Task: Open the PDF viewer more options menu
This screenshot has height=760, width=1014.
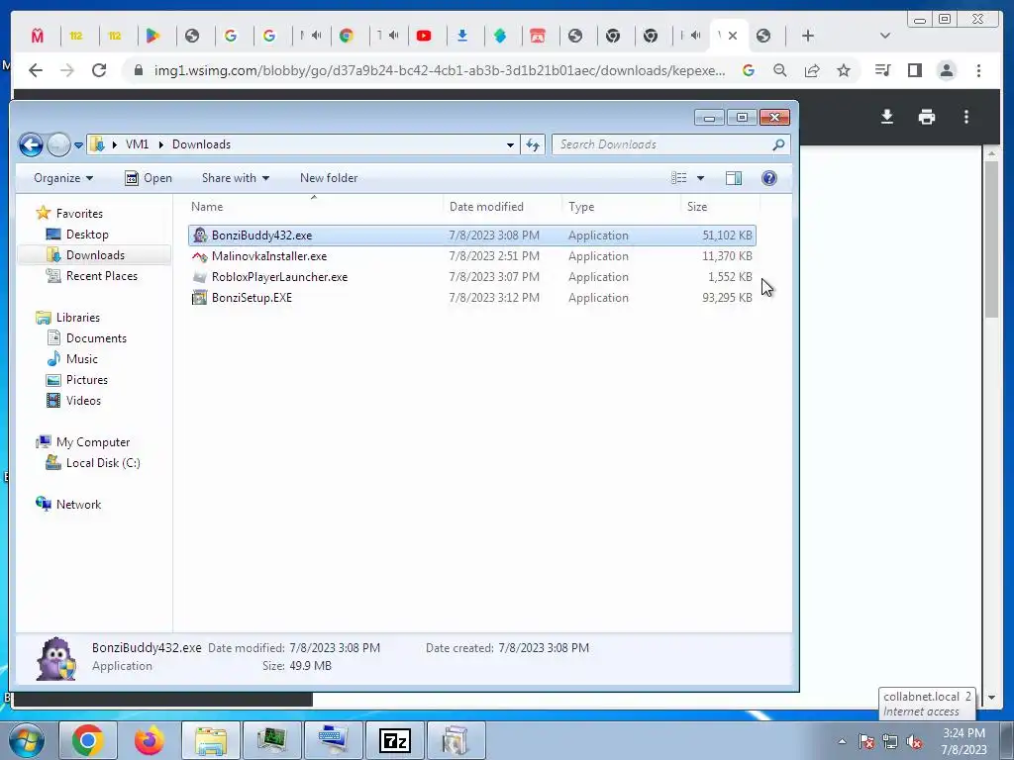Action: pyautogui.click(x=966, y=117)
